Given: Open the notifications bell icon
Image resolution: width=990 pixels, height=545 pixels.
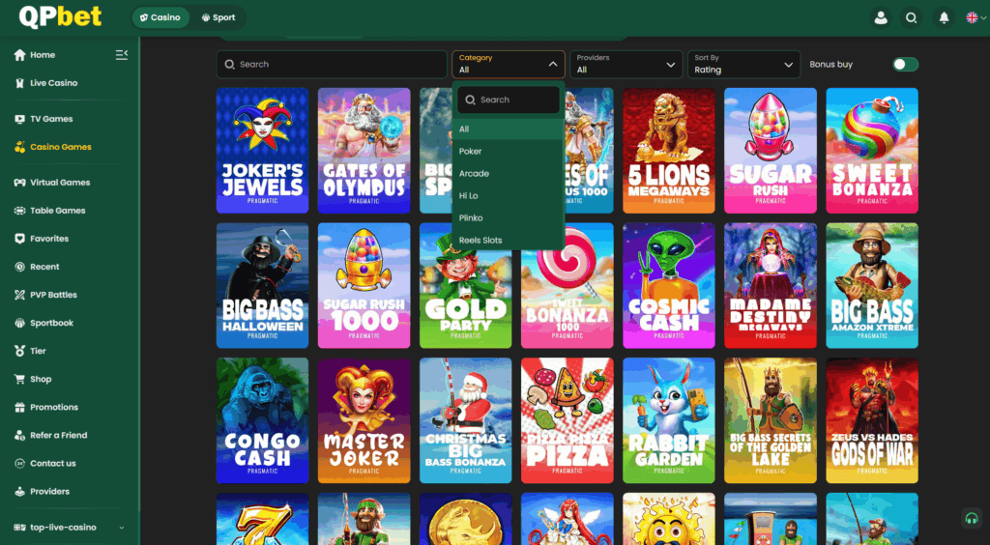Looking at the screenshot, I should tap(944, 17).
